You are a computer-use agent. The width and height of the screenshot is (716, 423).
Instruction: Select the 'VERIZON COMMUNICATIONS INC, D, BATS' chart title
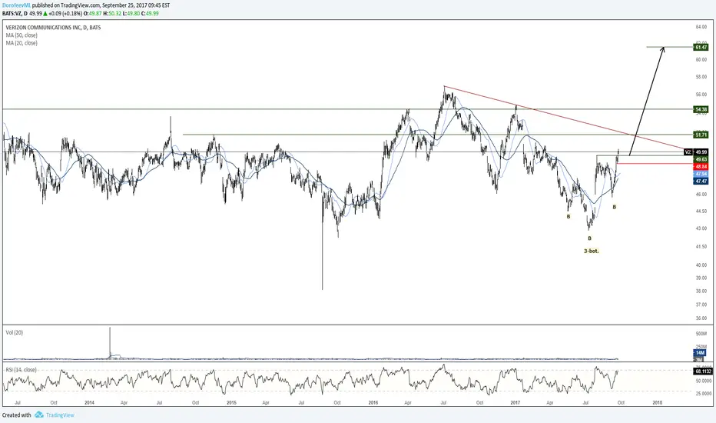(x=53, y=28)
